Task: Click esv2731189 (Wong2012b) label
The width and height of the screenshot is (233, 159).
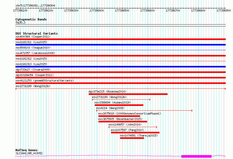Action: (33, 86)
